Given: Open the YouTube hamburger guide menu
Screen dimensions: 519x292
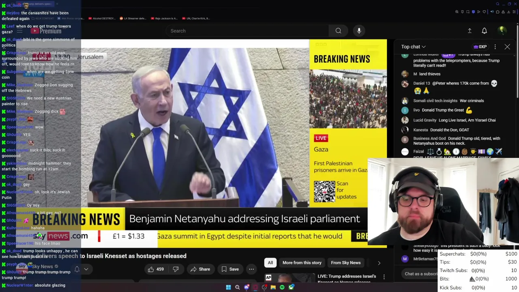Looking at the screenshot, I should 19,31.
